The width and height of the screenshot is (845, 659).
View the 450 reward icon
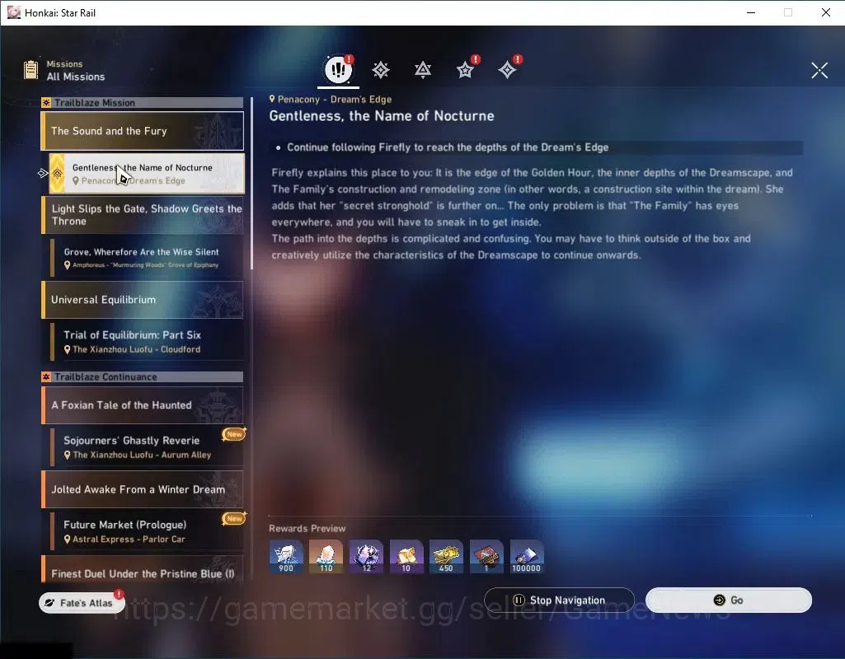click(x=446, y=556)
